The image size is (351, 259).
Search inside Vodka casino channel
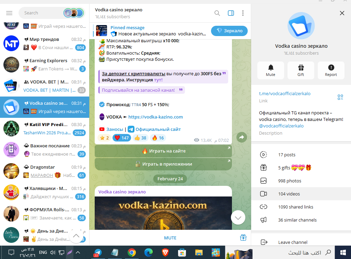coord(217,13)
